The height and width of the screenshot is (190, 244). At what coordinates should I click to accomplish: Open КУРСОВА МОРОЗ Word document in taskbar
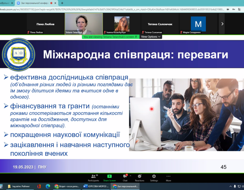pos(96,186)
